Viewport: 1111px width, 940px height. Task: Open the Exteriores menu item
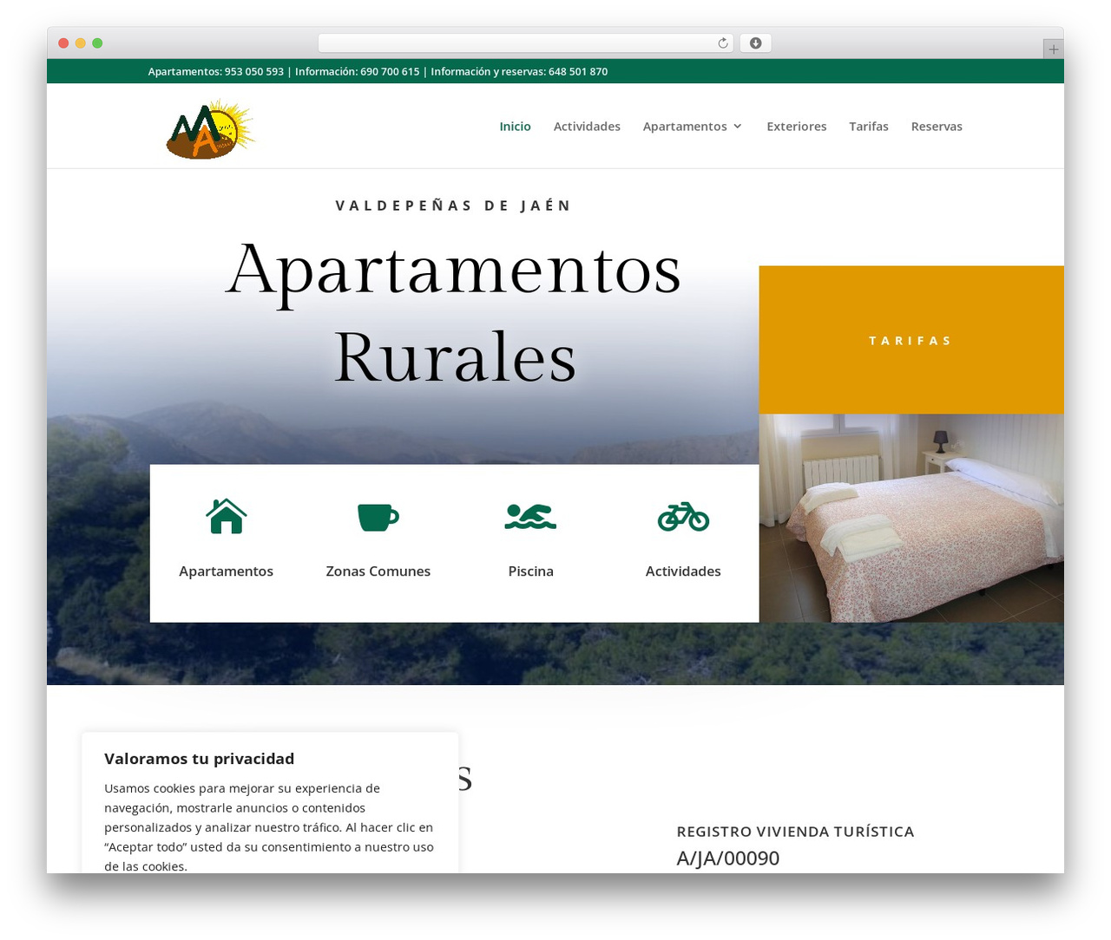click(x=797, y=127)
